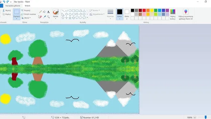
Task: Pick the purple color swatch
Action: pos(167,10)
